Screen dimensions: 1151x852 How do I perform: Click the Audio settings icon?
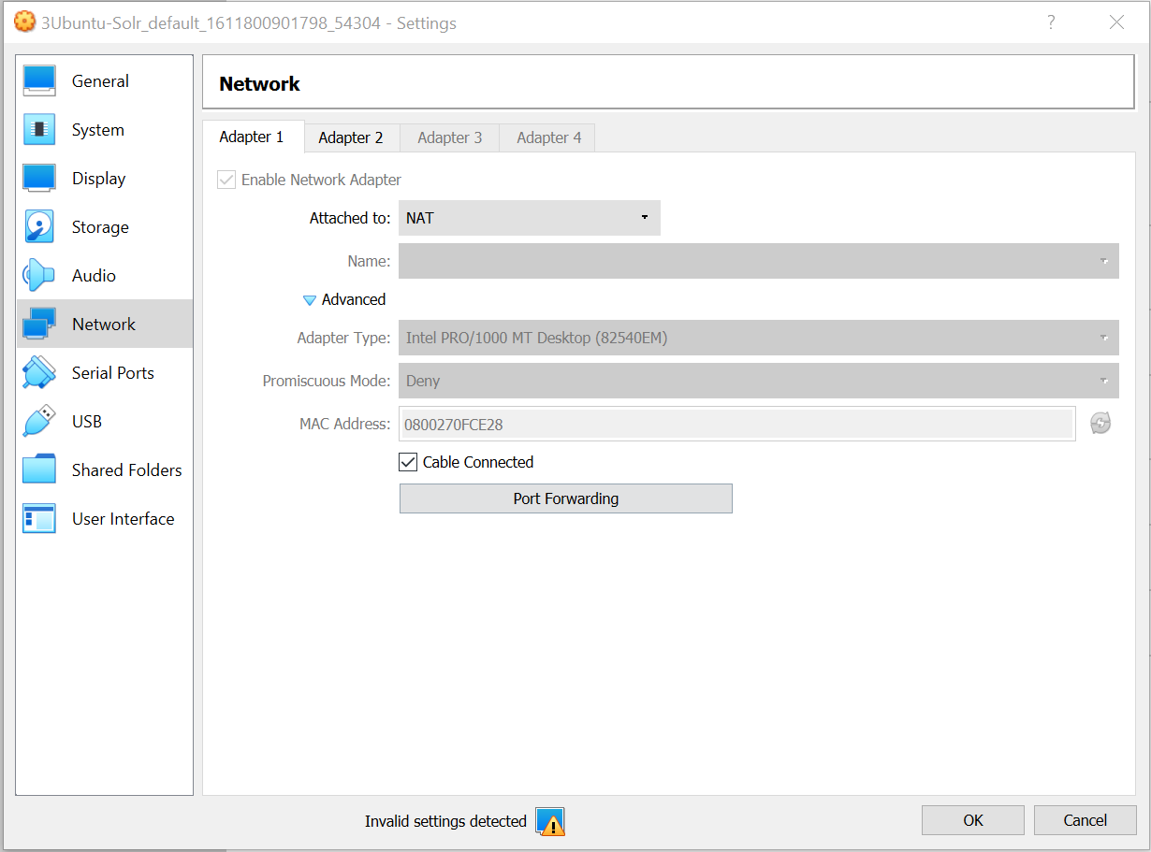click(x=38, y=275)
